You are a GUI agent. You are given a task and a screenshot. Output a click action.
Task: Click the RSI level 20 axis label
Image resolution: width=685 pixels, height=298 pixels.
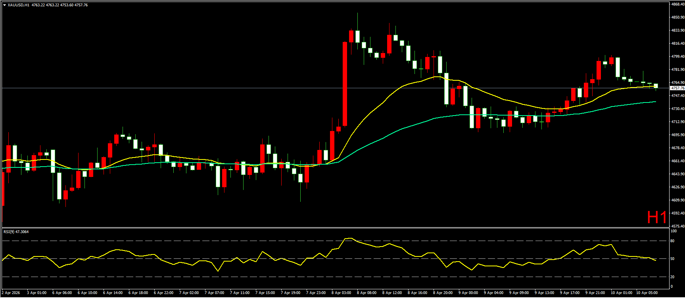pyautogui.click(x=672, y=277)
